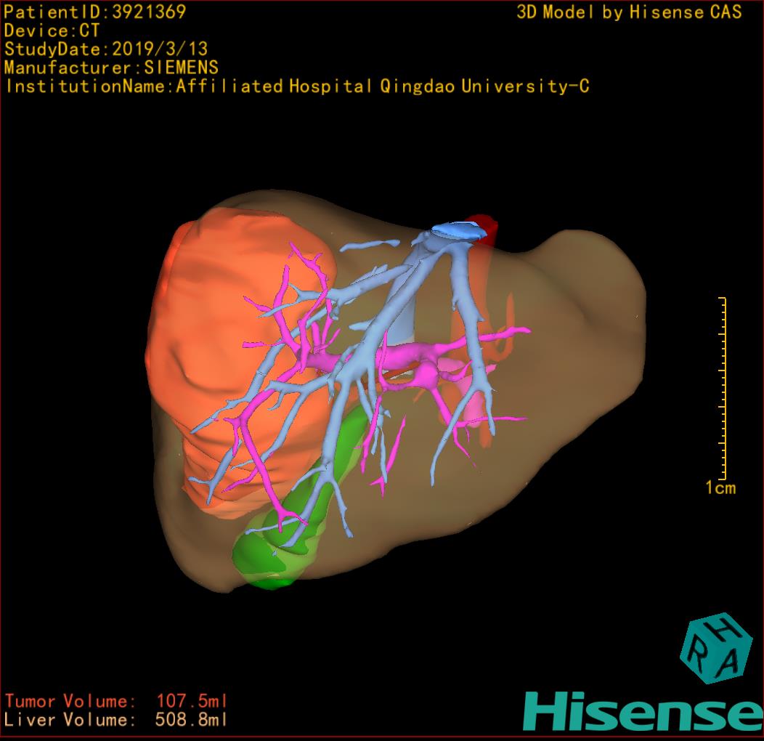Click the Hisense logo

tap(643, 712)
